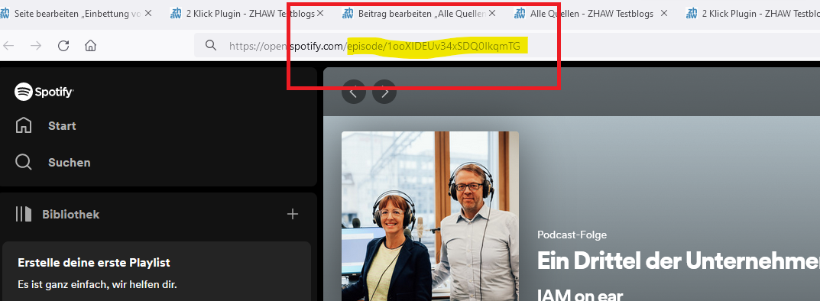
Task: Close first '2 Klick Plugin' tab
Action: [320, 14]
